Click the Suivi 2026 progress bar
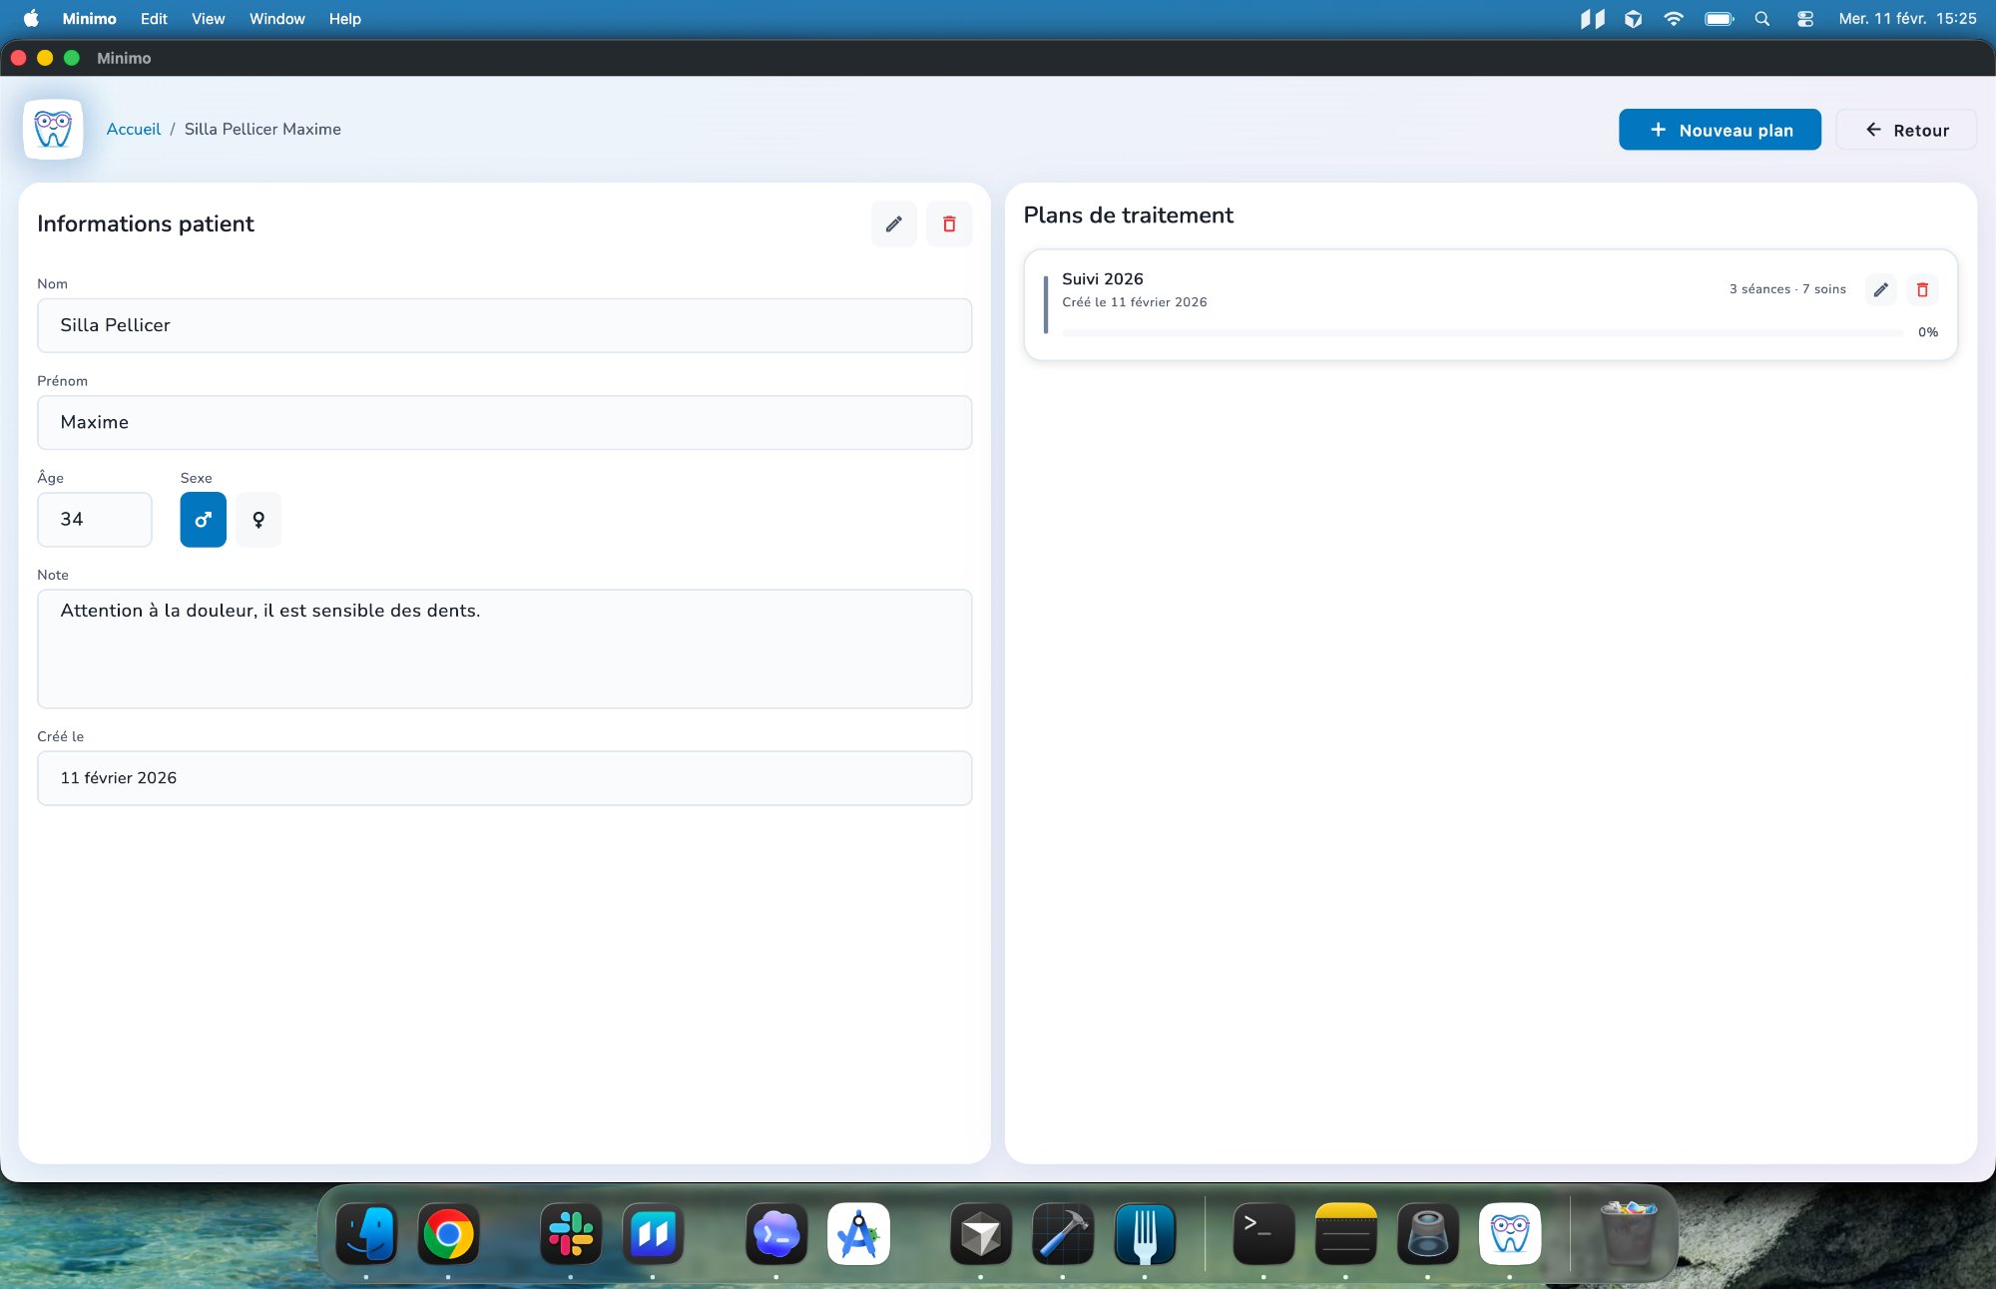The height and width of the screenshot is (1289, 1996). [1482, 332]
